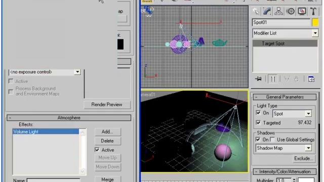Screen dimensions: 324x182
Task: Click the 97.432 target distance value
Action: [305, 122]
